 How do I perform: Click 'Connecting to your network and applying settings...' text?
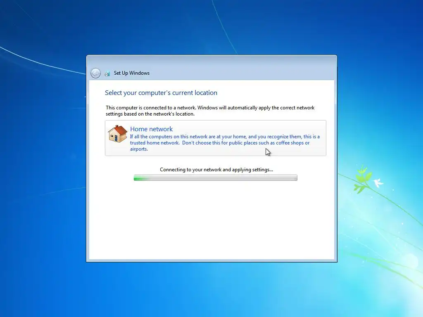pyautogui.click(x=216, y=170)
